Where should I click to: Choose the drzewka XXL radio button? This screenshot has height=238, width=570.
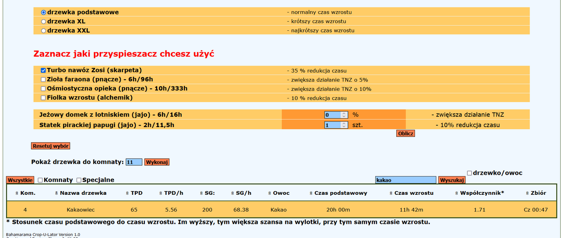[x=44, y=31]
